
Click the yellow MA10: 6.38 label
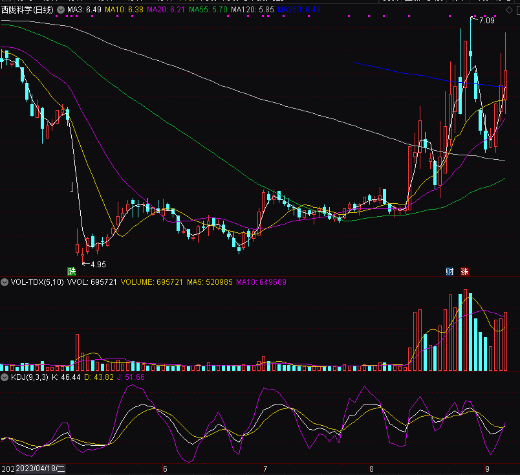pos(124,10)
